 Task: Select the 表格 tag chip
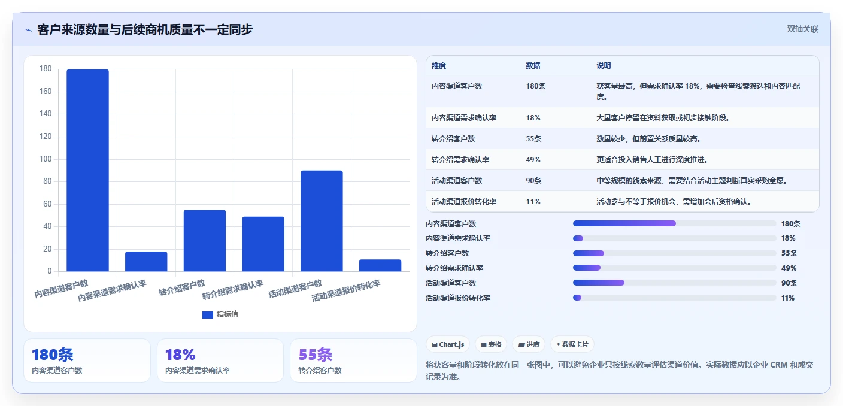pos(491,344)
